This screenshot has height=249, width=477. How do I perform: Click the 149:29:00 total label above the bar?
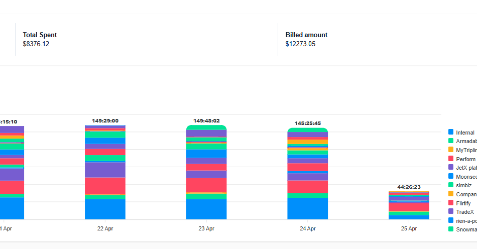[105, 120]
